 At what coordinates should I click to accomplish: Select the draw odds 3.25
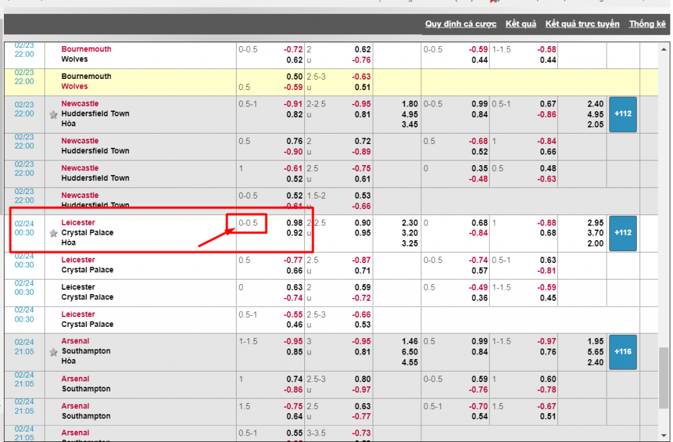pos(409,243)
